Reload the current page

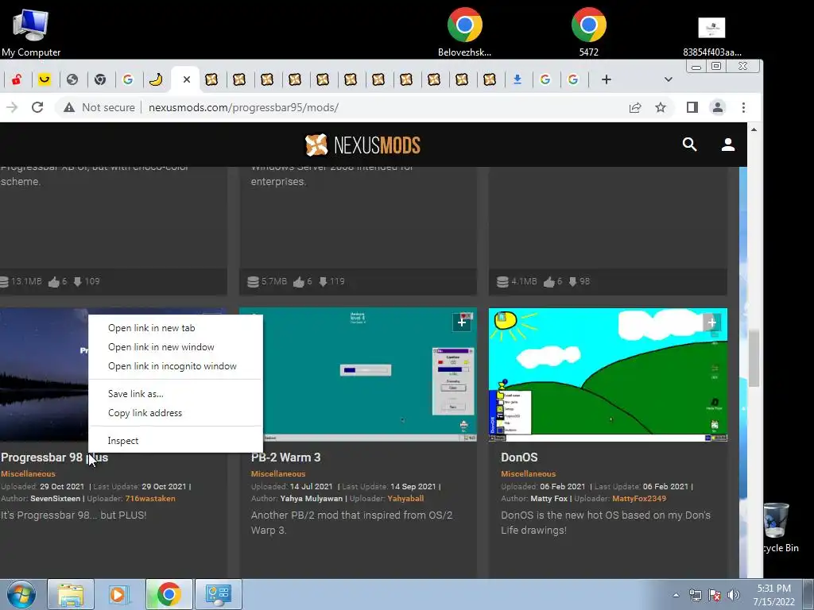(x=37, y=107)
